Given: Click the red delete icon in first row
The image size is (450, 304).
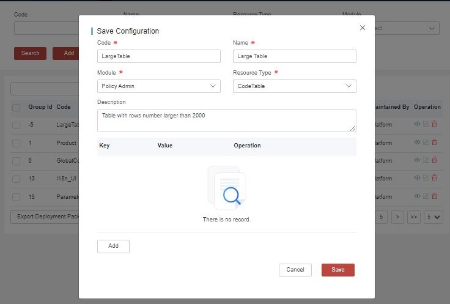Looking at the screenshot, I should (434, 124).
